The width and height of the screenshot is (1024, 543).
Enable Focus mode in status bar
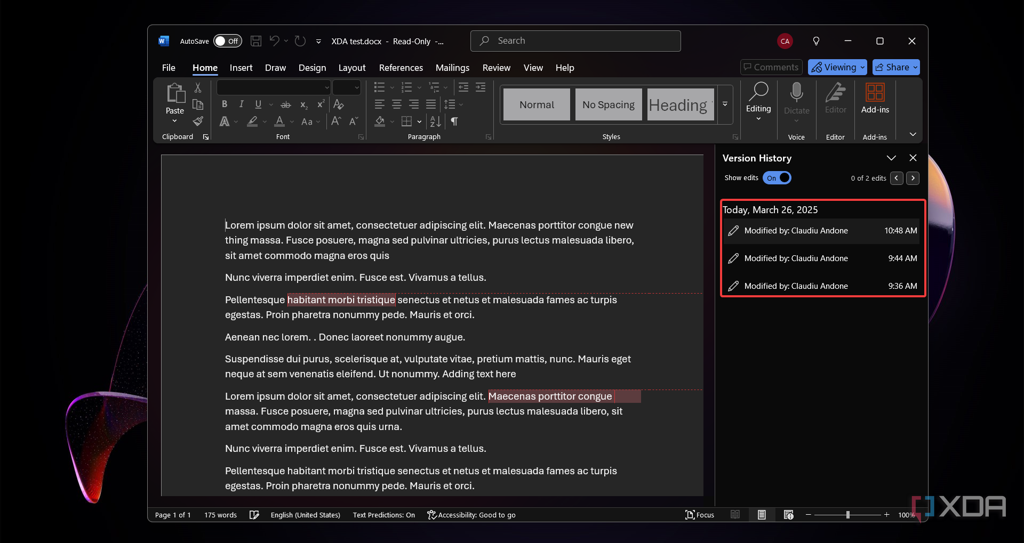699,515
